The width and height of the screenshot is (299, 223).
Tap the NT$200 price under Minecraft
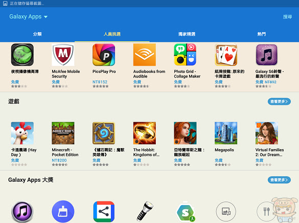59,160
